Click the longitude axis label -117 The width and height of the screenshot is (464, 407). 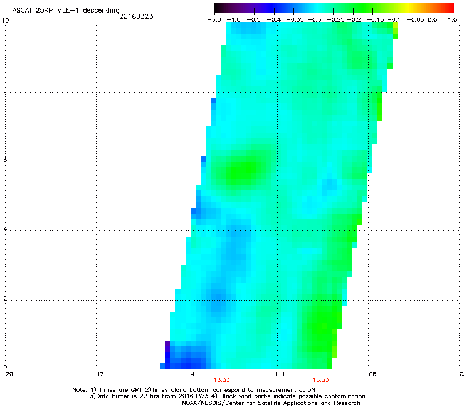[96, 374]
